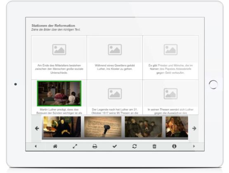Click placeholder above 'Am Ende des Mittelalters' text

tap(59, 50)
